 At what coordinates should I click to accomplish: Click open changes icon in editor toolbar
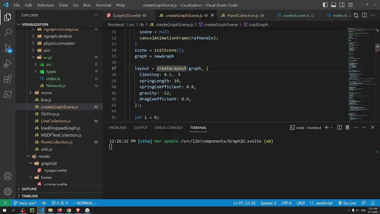coord(356,15)
